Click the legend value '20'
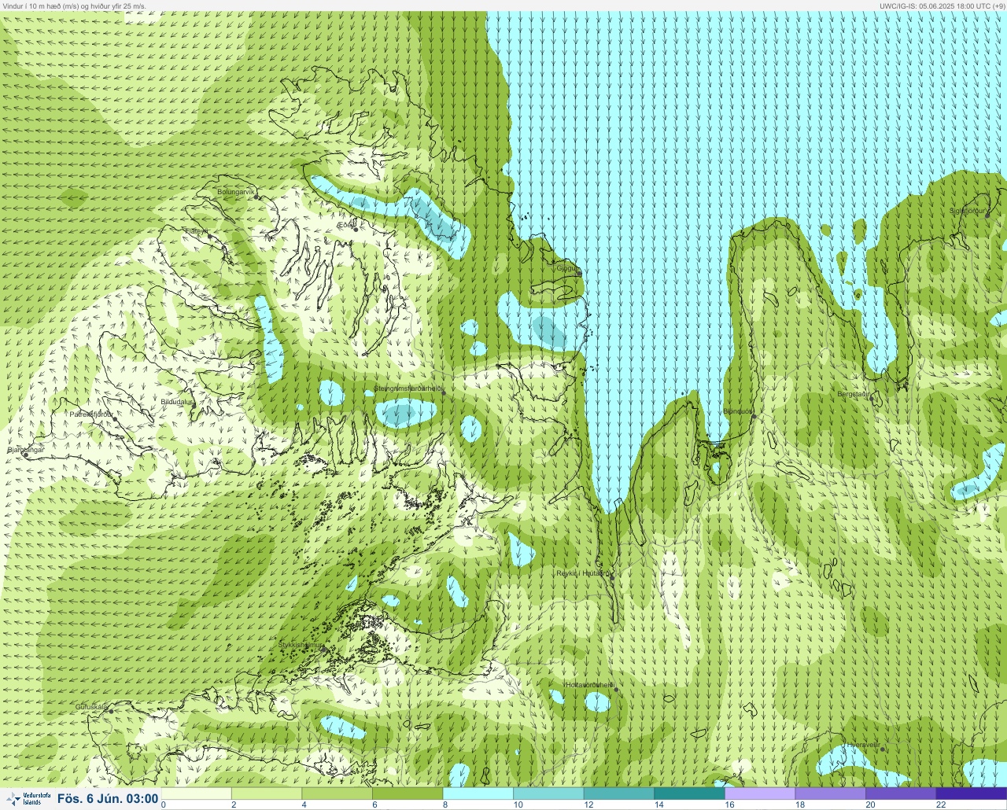The height and width of the screenshot is (810, 1007). [x=870, y=804]
